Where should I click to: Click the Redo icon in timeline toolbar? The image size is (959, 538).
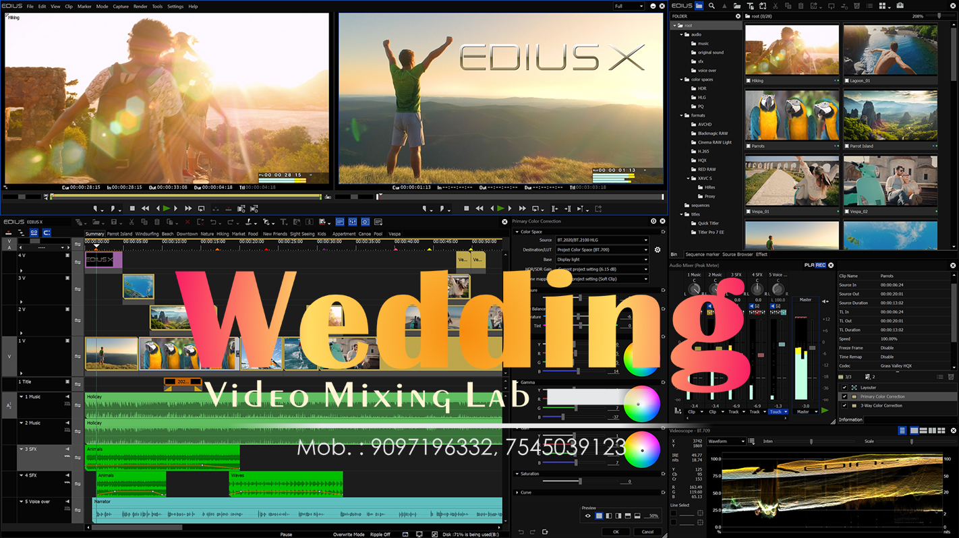click(229, 222)
